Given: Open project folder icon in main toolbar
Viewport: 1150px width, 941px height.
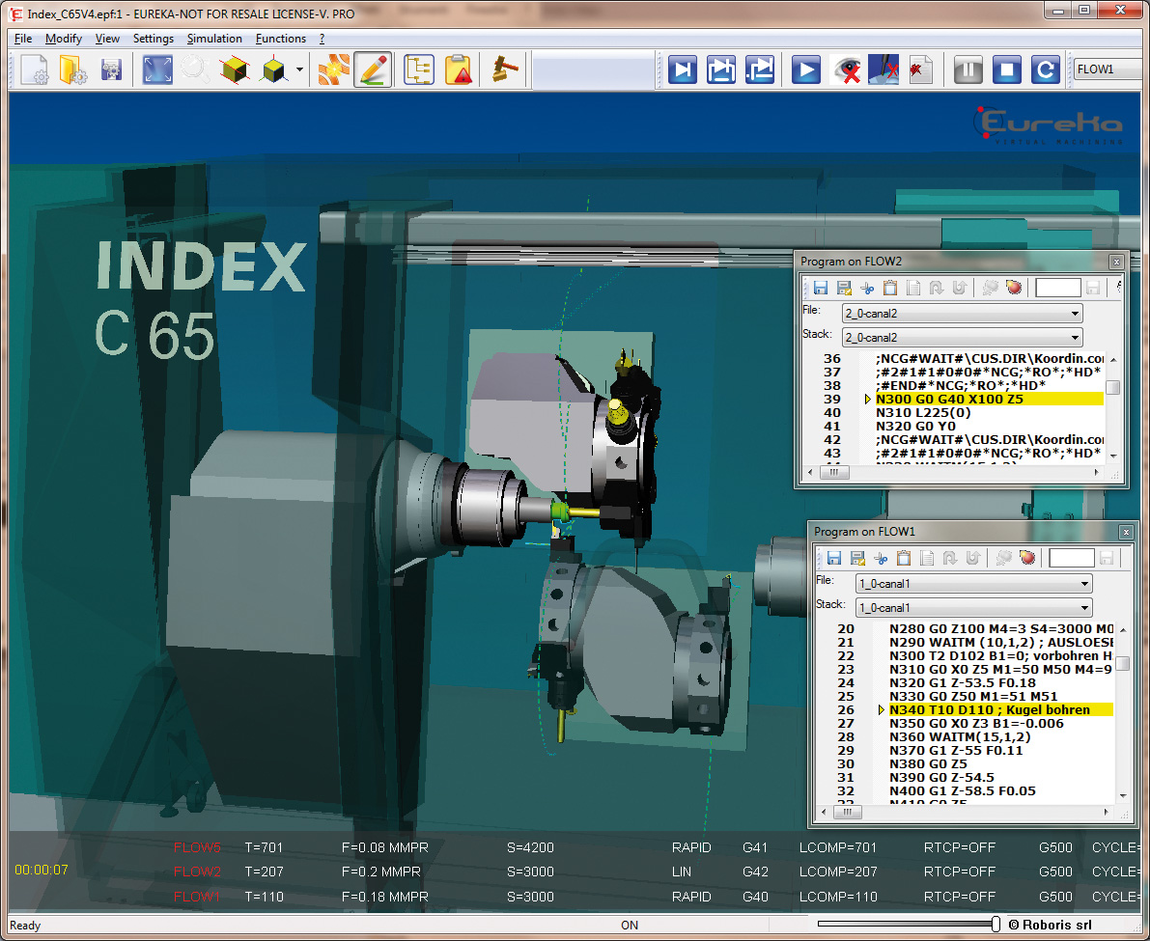Looking at the screenshot, I should [x=72, y=70].
